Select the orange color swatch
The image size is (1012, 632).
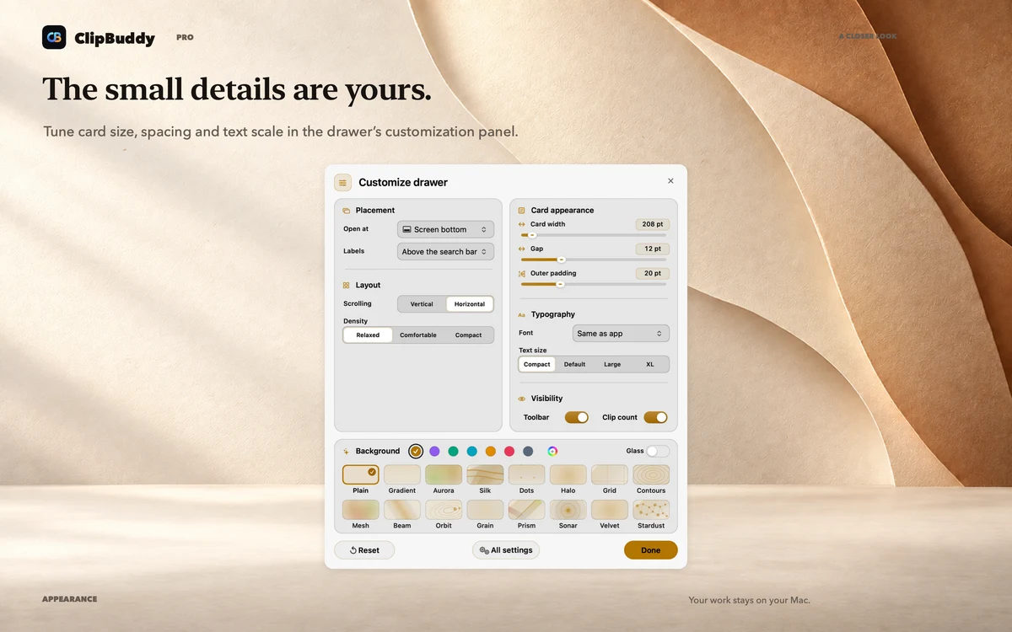point(491,452)
